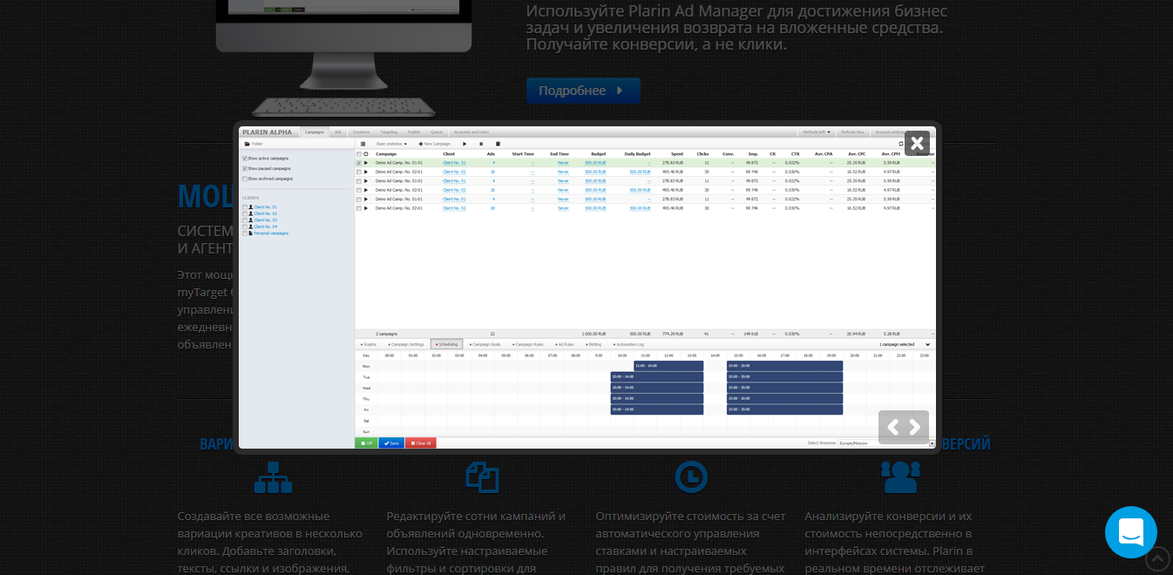
Task: Click the Monday 11:00-14:00 schedule block
Action: coord(668,366)
